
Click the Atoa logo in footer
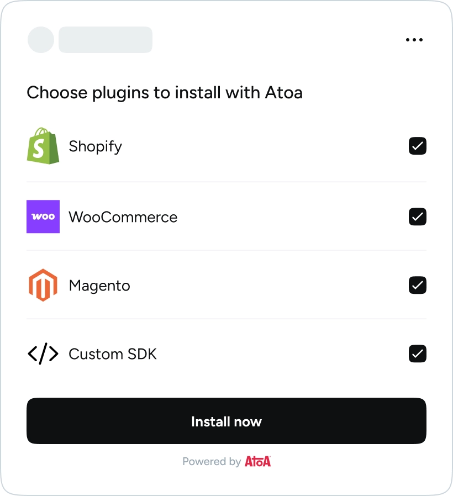pyautogui.click(x=257, y=461)
